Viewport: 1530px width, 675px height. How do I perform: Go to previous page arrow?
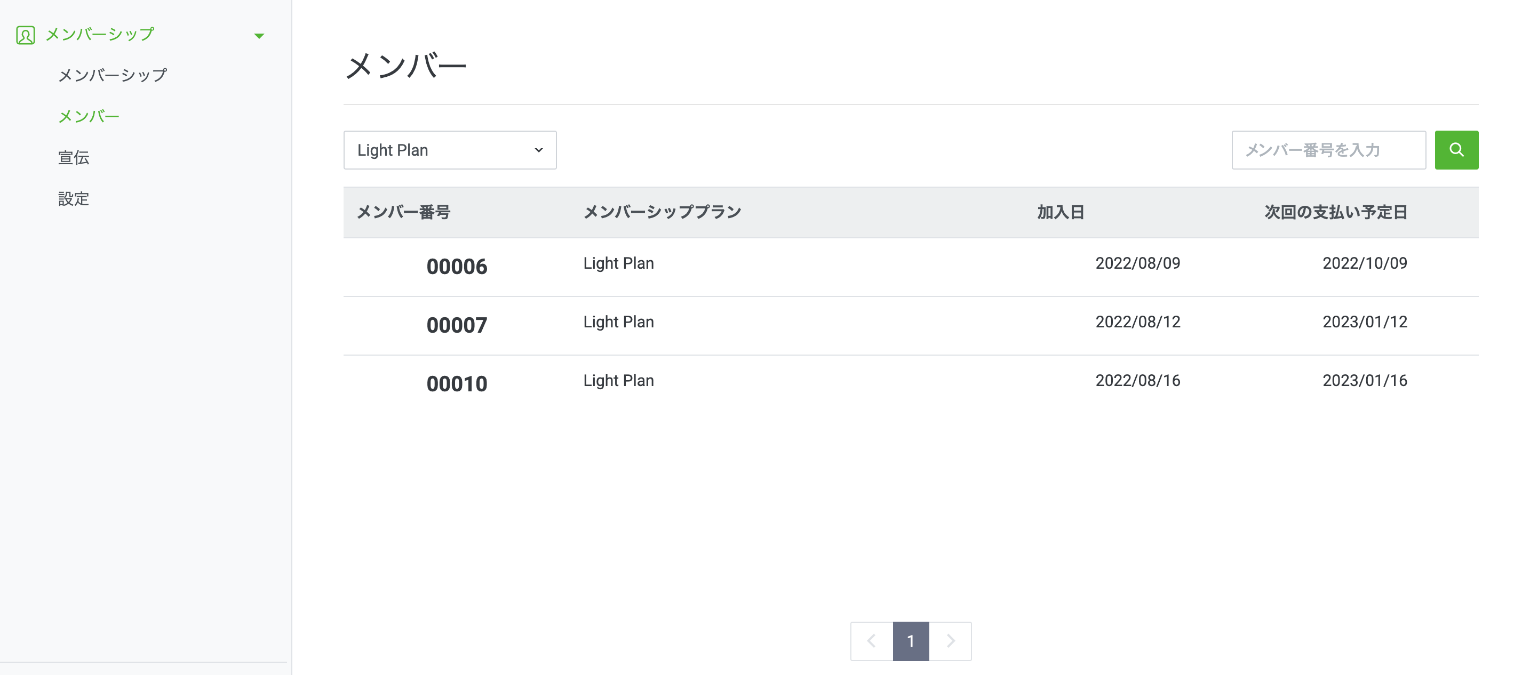871,641
